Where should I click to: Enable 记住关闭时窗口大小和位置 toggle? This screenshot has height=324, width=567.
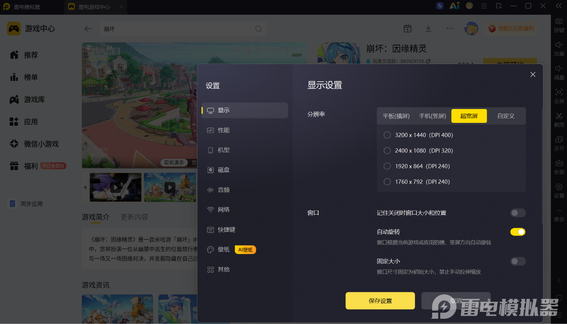tap(518, 213)
